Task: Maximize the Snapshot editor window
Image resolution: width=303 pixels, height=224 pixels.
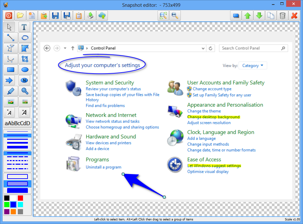Action: tap(282, 4)
